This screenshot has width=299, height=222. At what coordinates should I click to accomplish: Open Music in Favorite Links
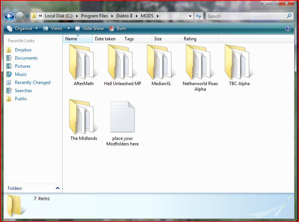21,74
